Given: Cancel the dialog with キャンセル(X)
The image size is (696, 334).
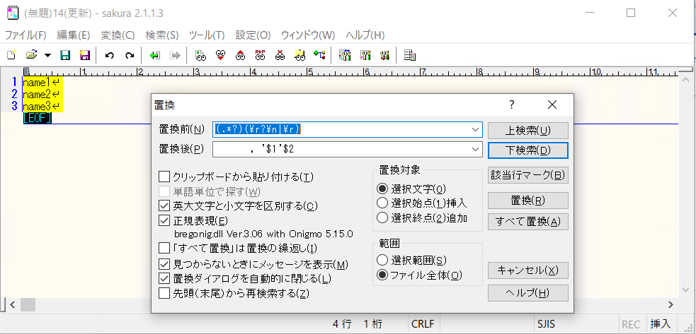Looking at the screenshot, I should [x=527, y=270].
